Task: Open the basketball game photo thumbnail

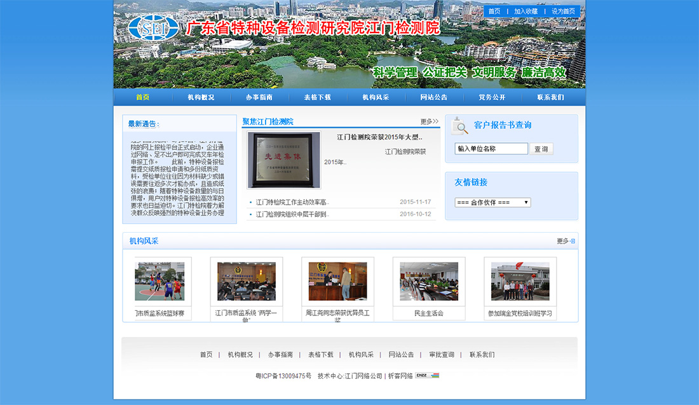Action: click(159, 282)
